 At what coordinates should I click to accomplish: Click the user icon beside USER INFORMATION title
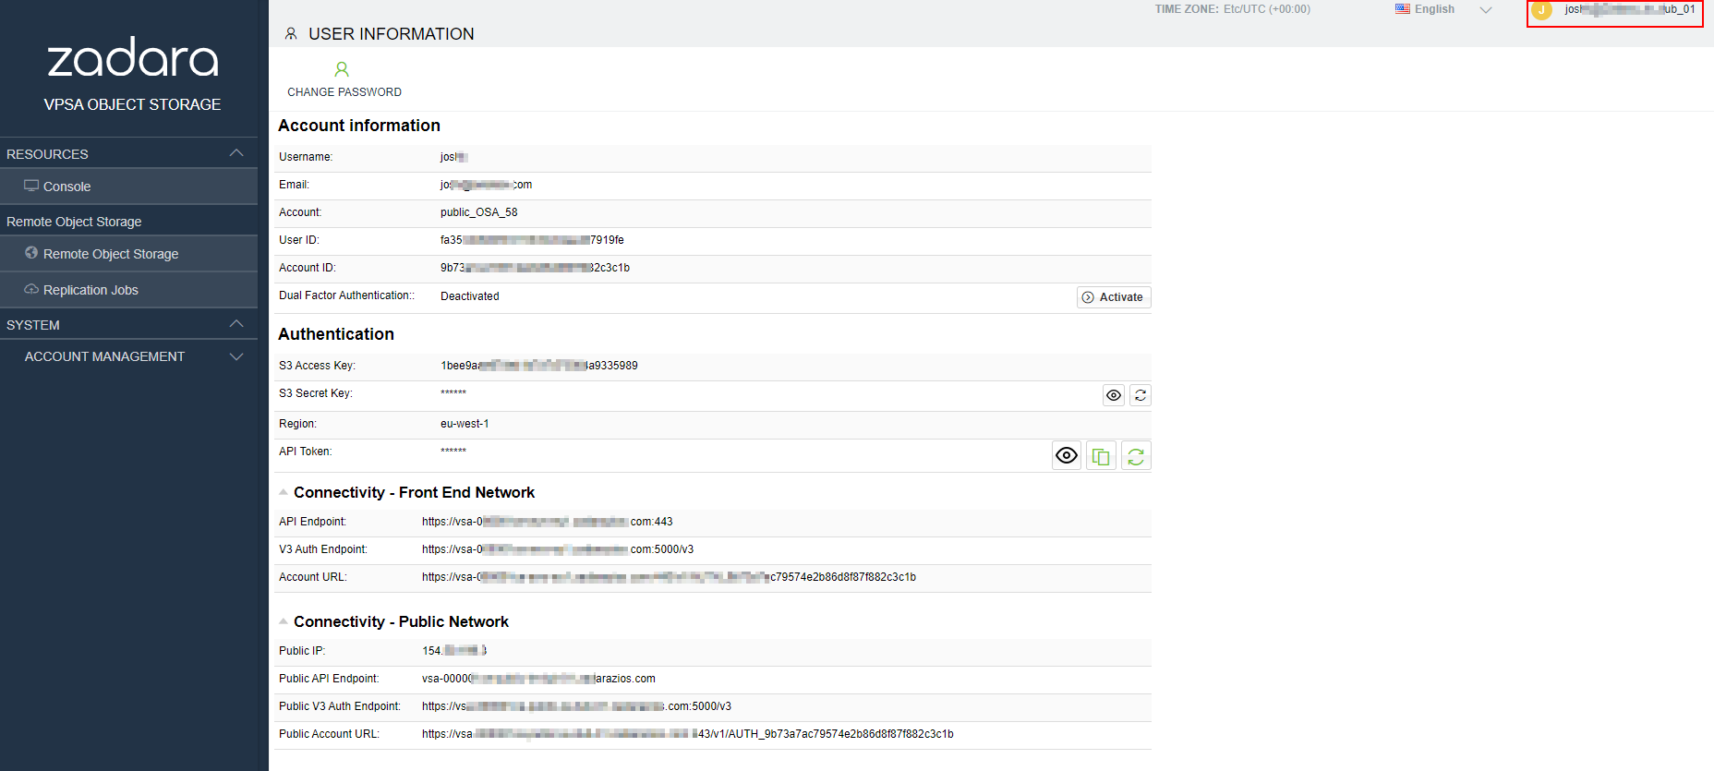click(x=291, y=34)
